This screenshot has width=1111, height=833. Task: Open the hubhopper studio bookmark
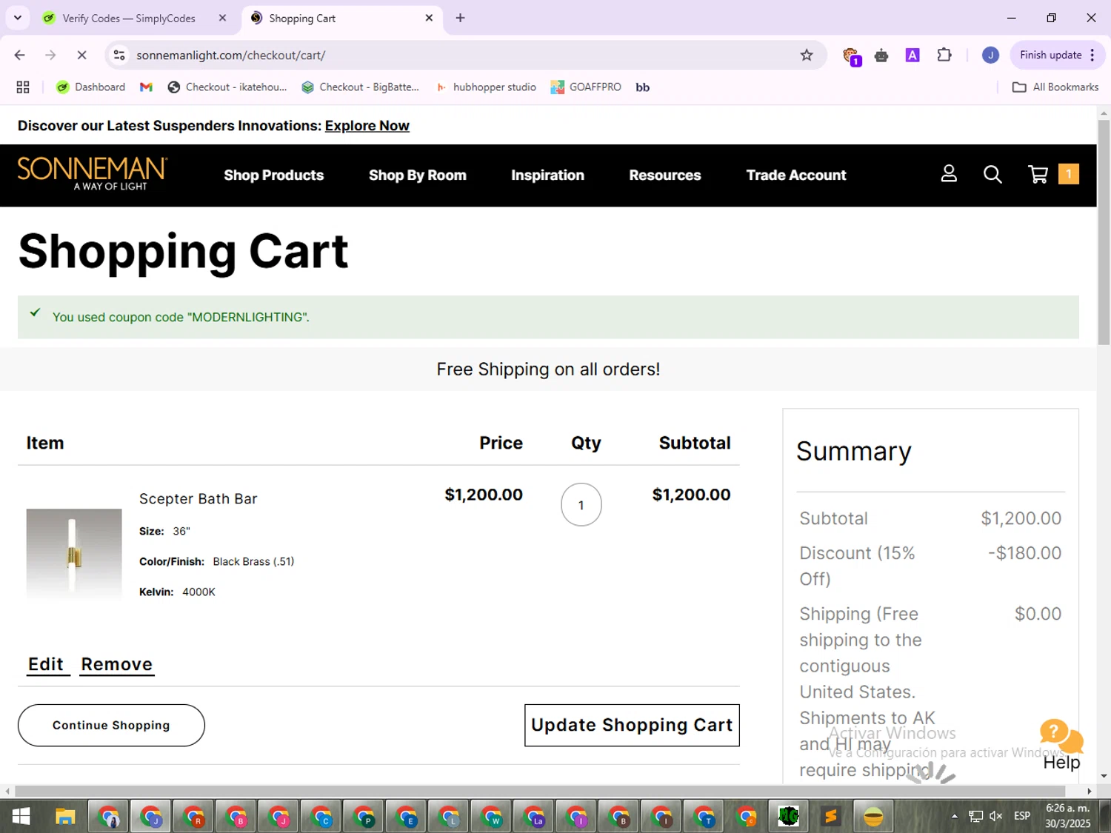(x=486, y=87)
